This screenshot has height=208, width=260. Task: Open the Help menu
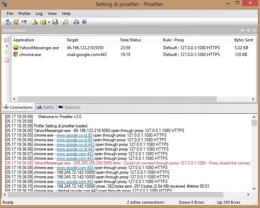(x=66, y=14)
